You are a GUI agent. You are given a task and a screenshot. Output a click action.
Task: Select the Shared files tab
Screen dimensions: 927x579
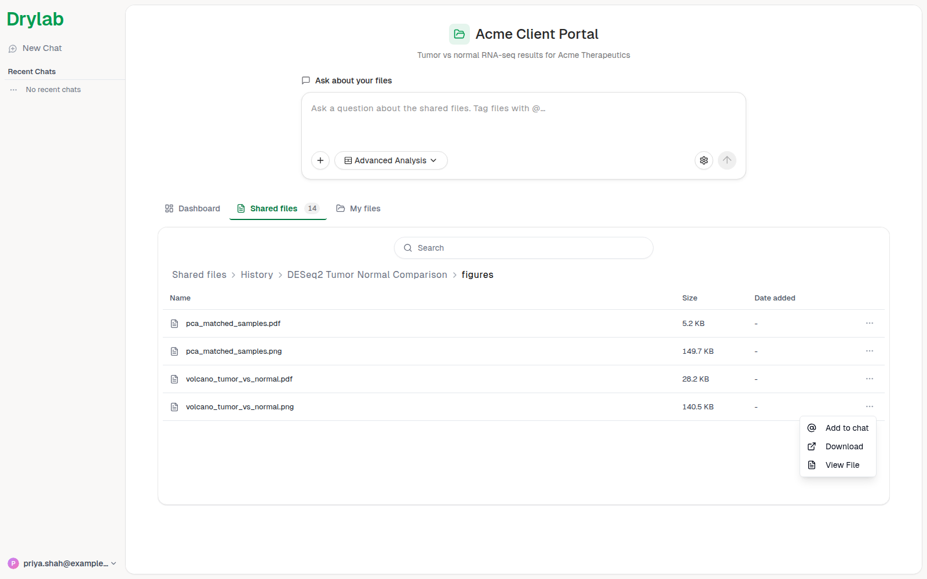[x=278, y=208]
